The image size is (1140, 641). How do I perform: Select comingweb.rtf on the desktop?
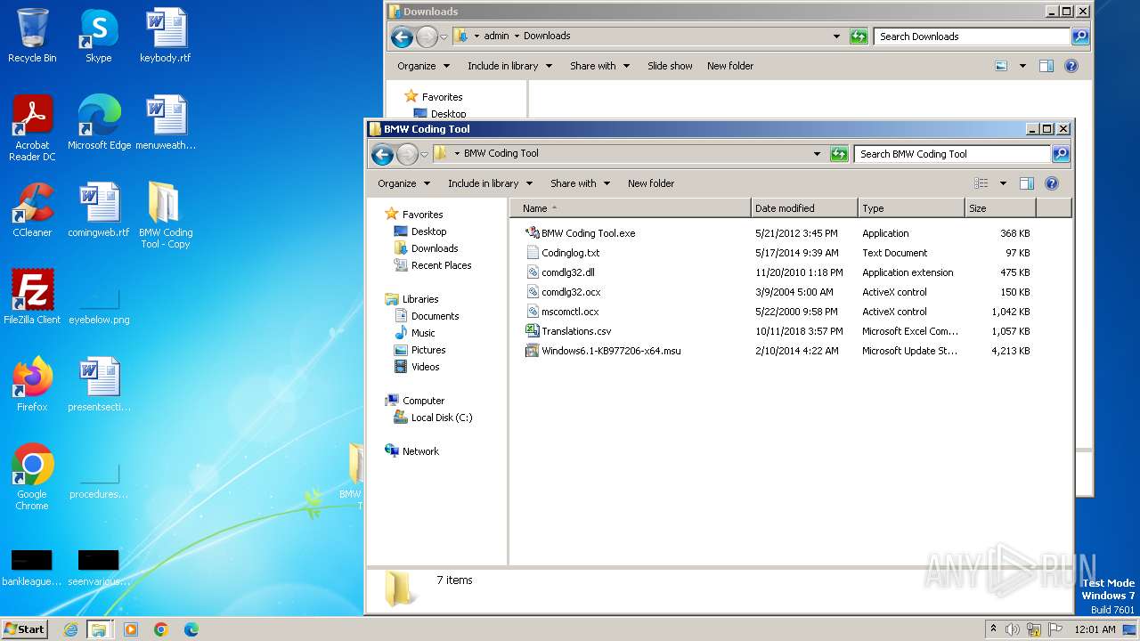coord(99,209)
